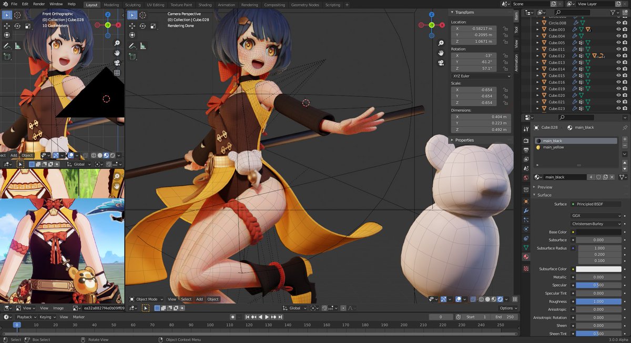Expand the Cube.014 tree row

tap(537, 69)
